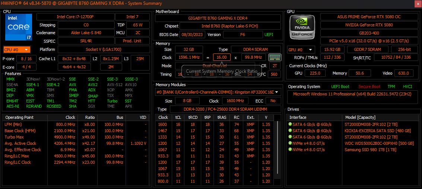Click the GPU clock 225.0 value

316,73
